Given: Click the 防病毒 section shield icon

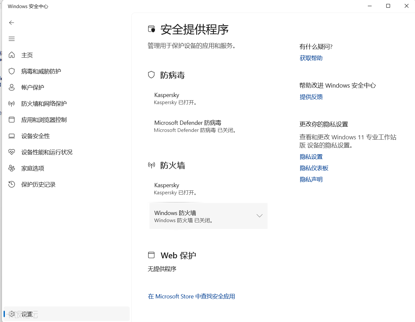Looking at the screenshot, I should click(x=151, y=75).
